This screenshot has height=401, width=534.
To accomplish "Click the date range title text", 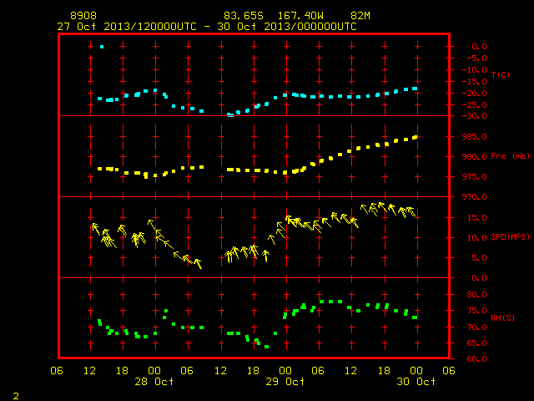I will (x=207, y=27).
